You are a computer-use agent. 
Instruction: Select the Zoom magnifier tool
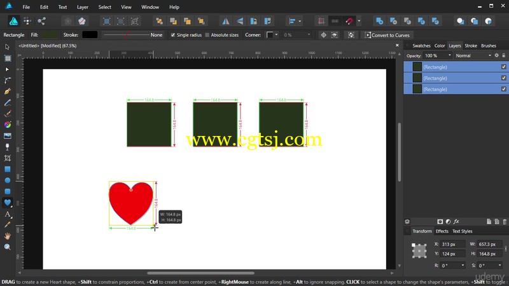[x=7, y=247]
